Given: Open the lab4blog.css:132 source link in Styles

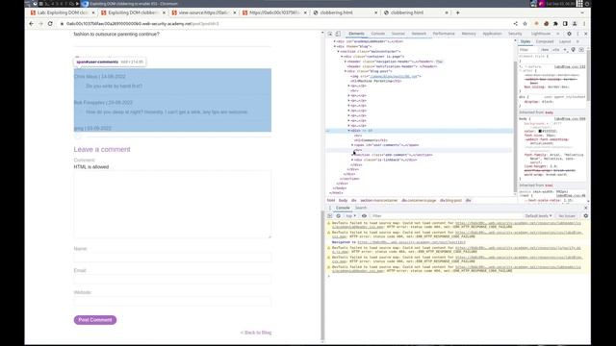Looking at the screenshot, I should coord(570,66).
